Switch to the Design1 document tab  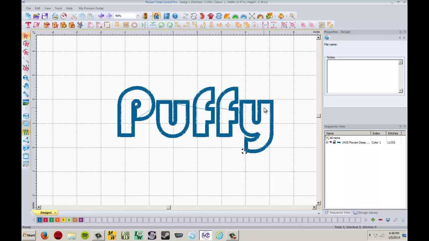pos(46,213)
